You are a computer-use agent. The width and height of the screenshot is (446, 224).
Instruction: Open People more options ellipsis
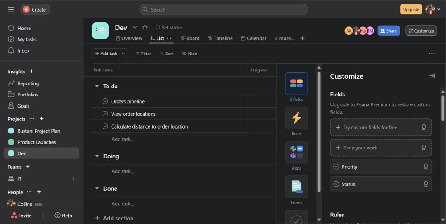tap(29, 192)
